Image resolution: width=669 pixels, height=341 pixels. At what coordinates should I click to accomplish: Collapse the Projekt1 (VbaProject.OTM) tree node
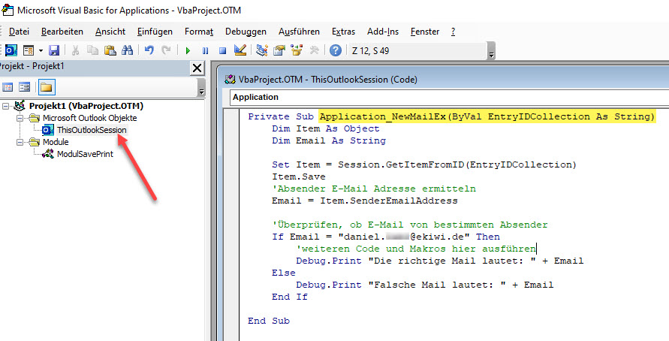(5, 106)
